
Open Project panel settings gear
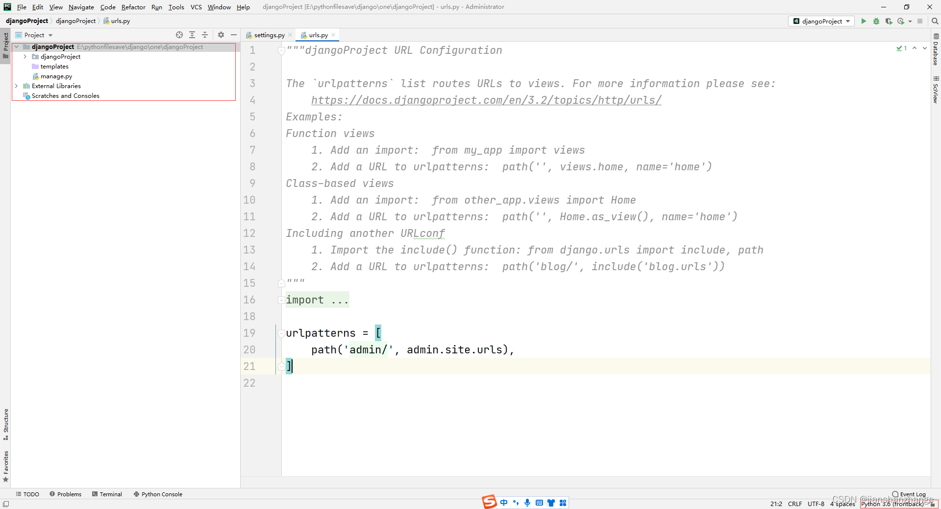point(221,35)
